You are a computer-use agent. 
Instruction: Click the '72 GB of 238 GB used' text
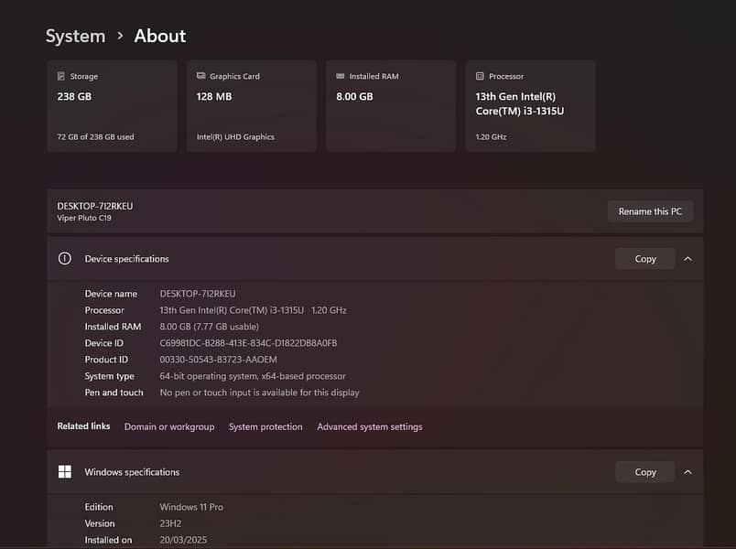click(95, 137)
